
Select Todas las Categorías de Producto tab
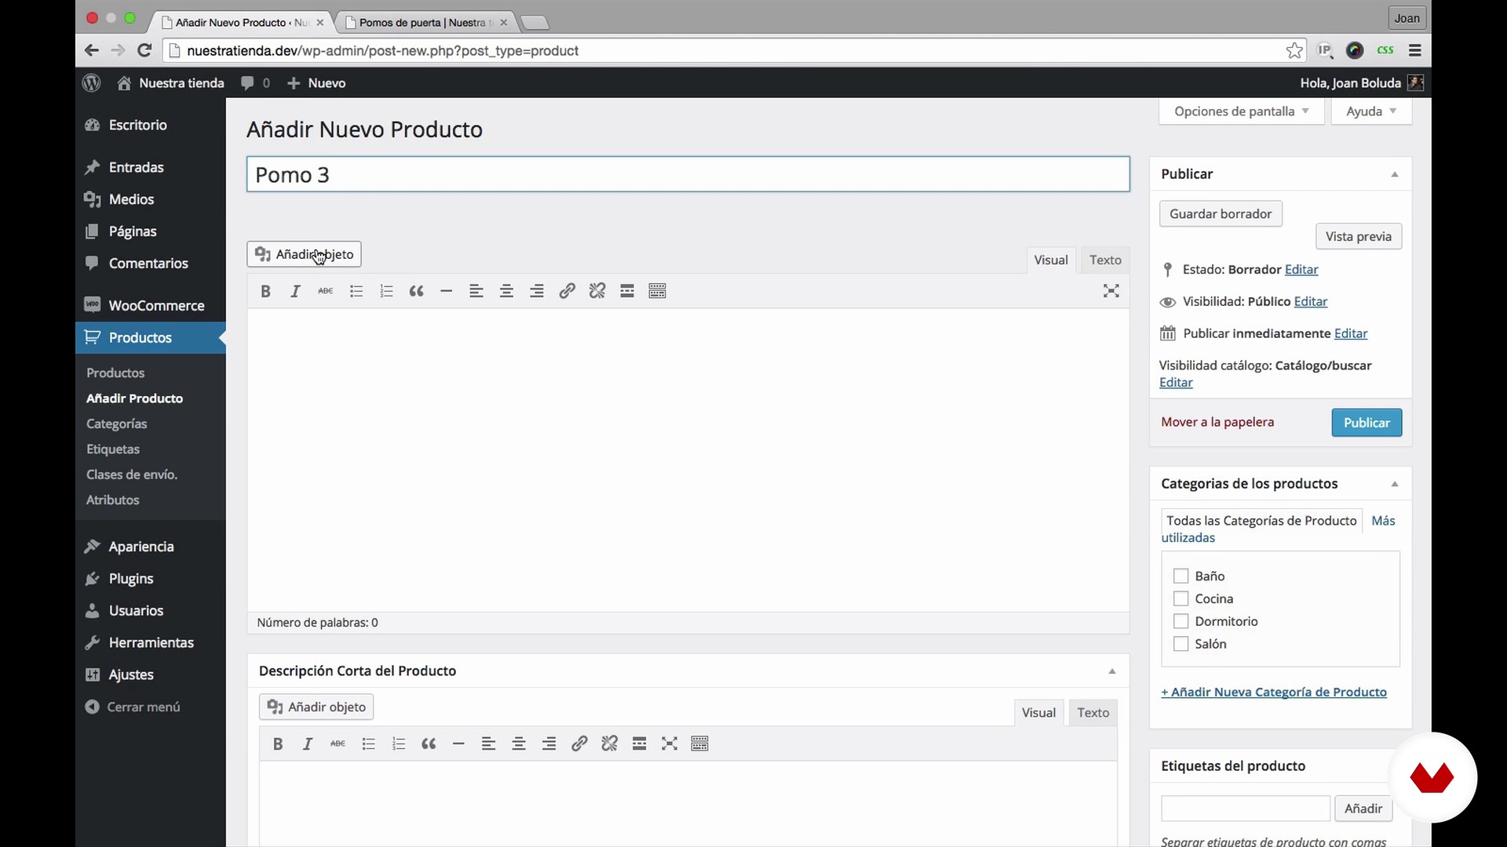click(1261, 521)
